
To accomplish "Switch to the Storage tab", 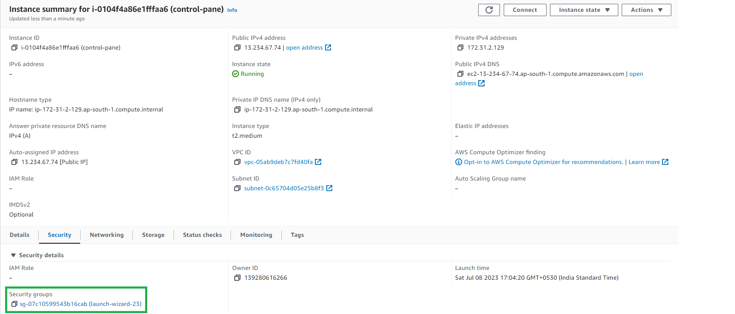I will click(153, 235).
